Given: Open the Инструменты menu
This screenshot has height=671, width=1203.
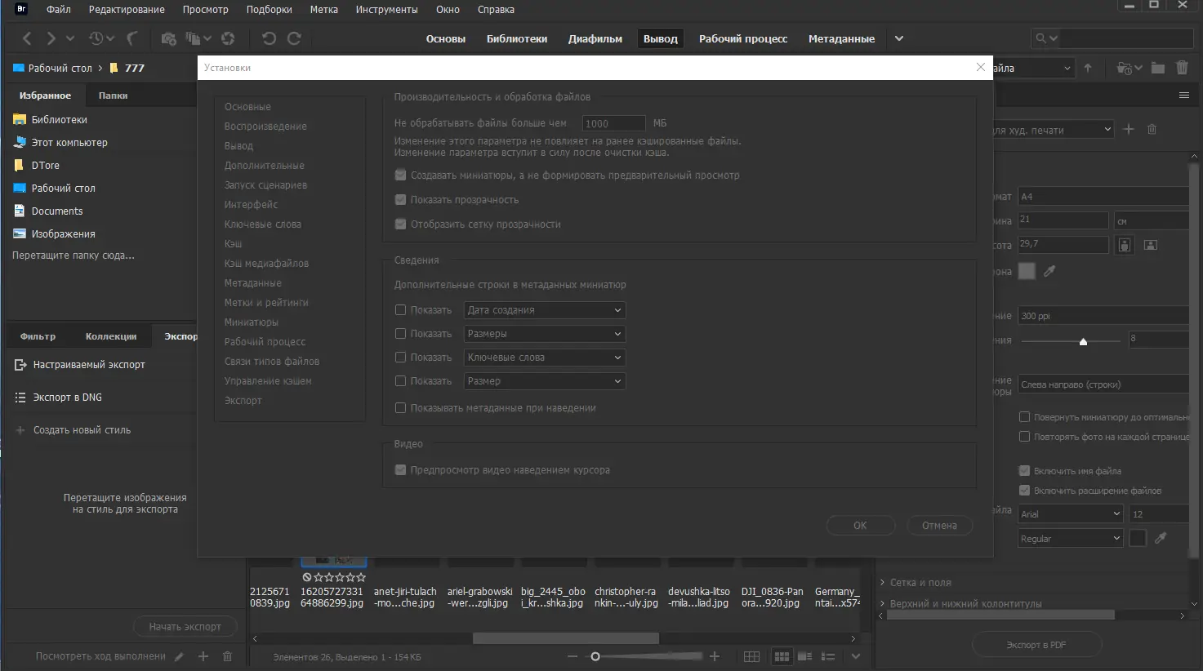Looking at the screenshot, I should tap(387, 10).
